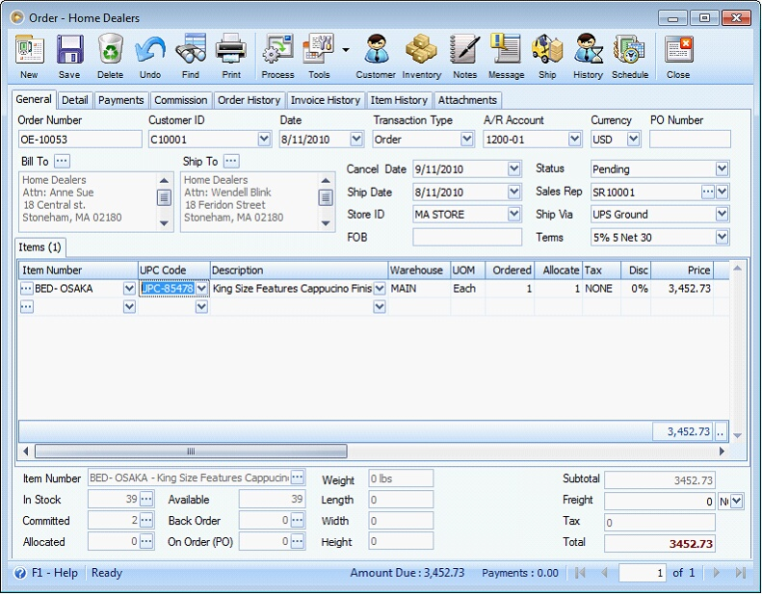
Task: Expand the Status Pending dropdown
Action: pos(723,169)
